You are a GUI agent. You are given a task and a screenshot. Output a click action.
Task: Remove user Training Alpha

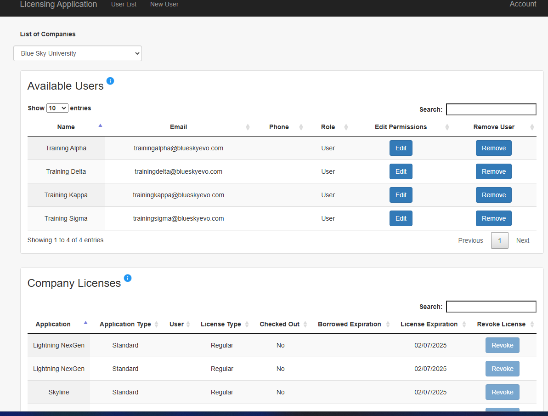click(493, 148)
